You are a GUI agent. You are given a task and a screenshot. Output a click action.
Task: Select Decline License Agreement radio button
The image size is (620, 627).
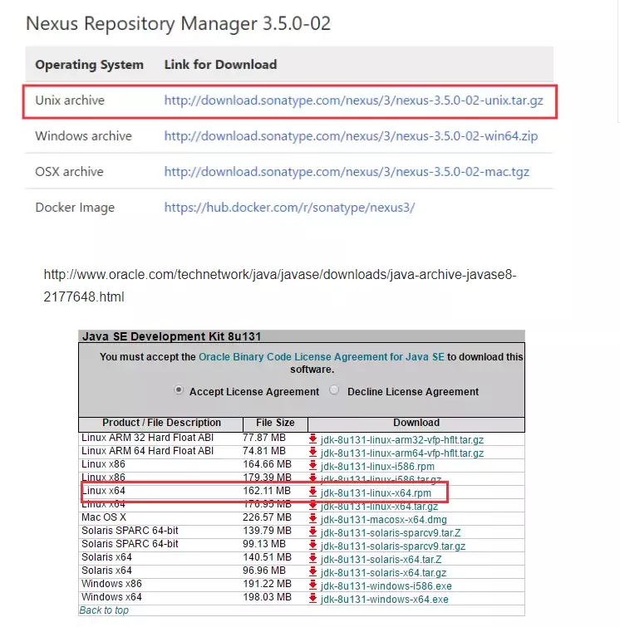334,389
